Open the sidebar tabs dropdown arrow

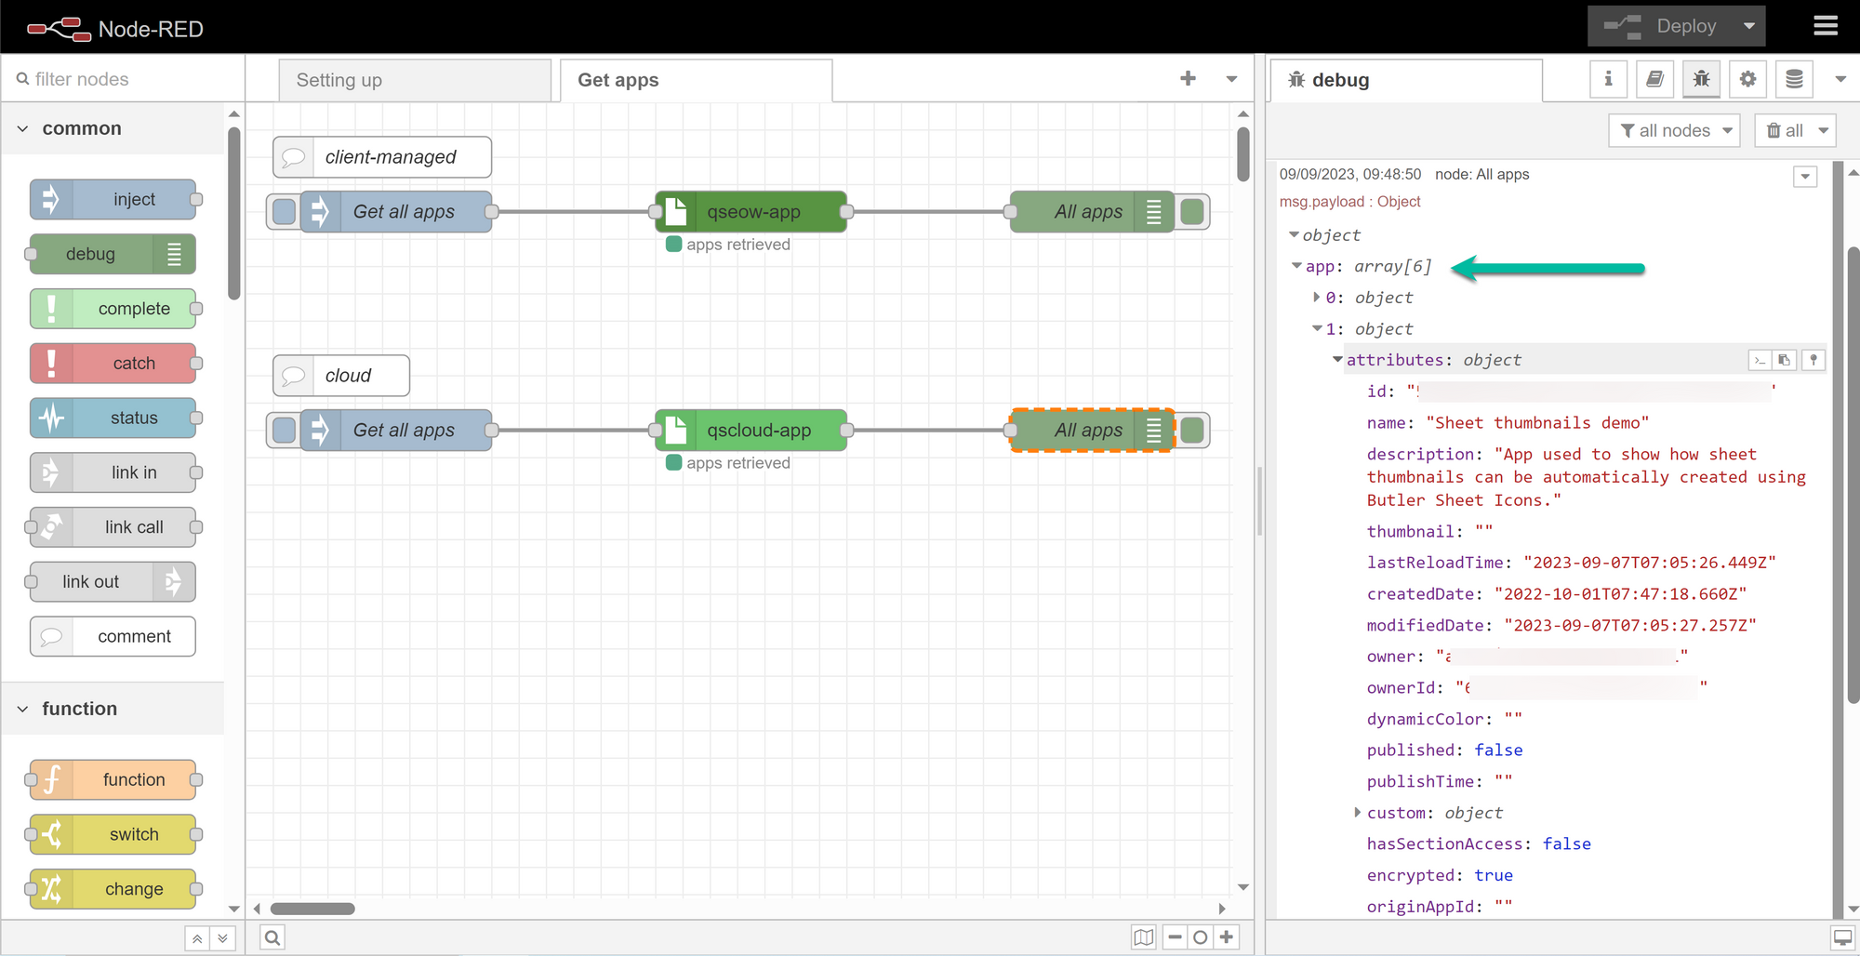[1840, 79]
